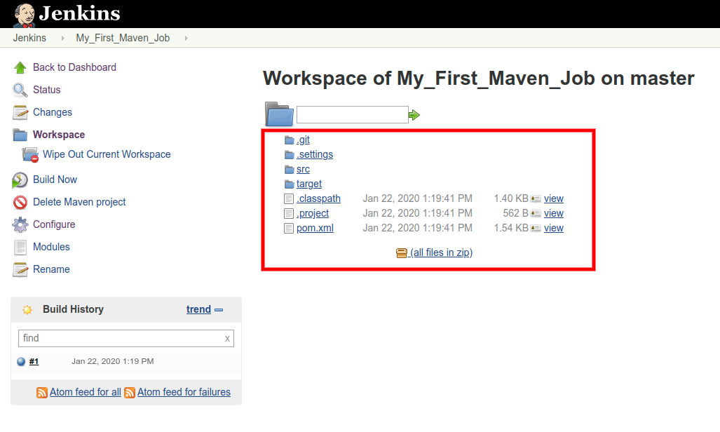
Task: Click the src folder icon
Action: [x=290, y=170]
